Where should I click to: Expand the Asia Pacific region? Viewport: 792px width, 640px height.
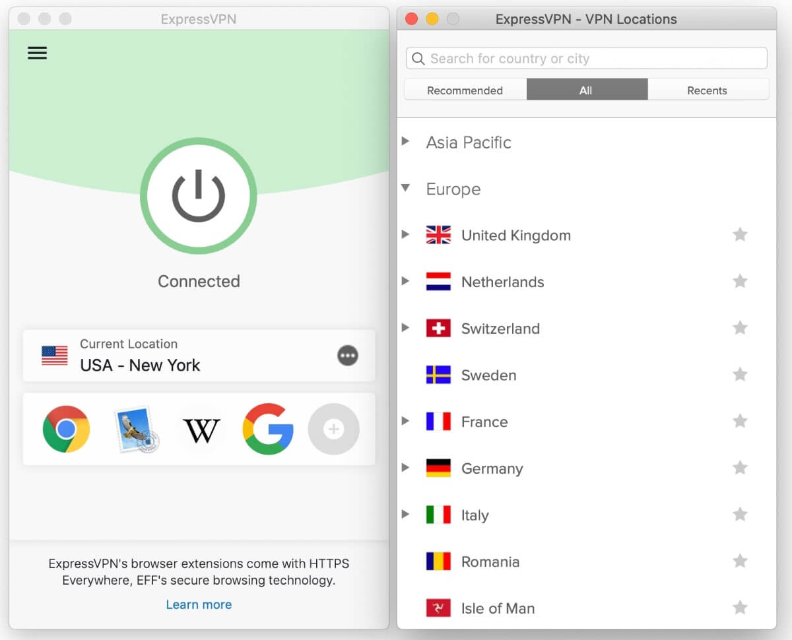[406, 141]
